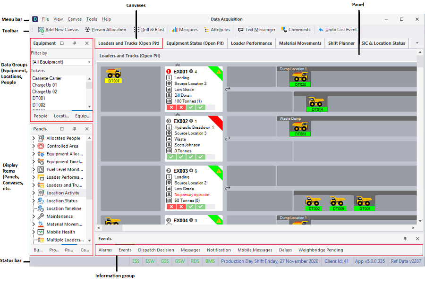Select the DT020 dump truck icon
This screenshot has width=425, height=283.
click(300, 77)
